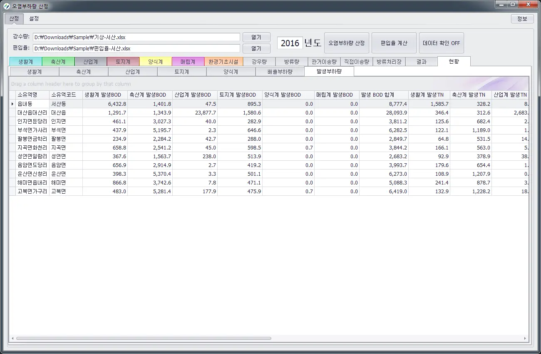Open the 환경기초시설 tab
Screen dimensions: 541x354
[224, 62]
